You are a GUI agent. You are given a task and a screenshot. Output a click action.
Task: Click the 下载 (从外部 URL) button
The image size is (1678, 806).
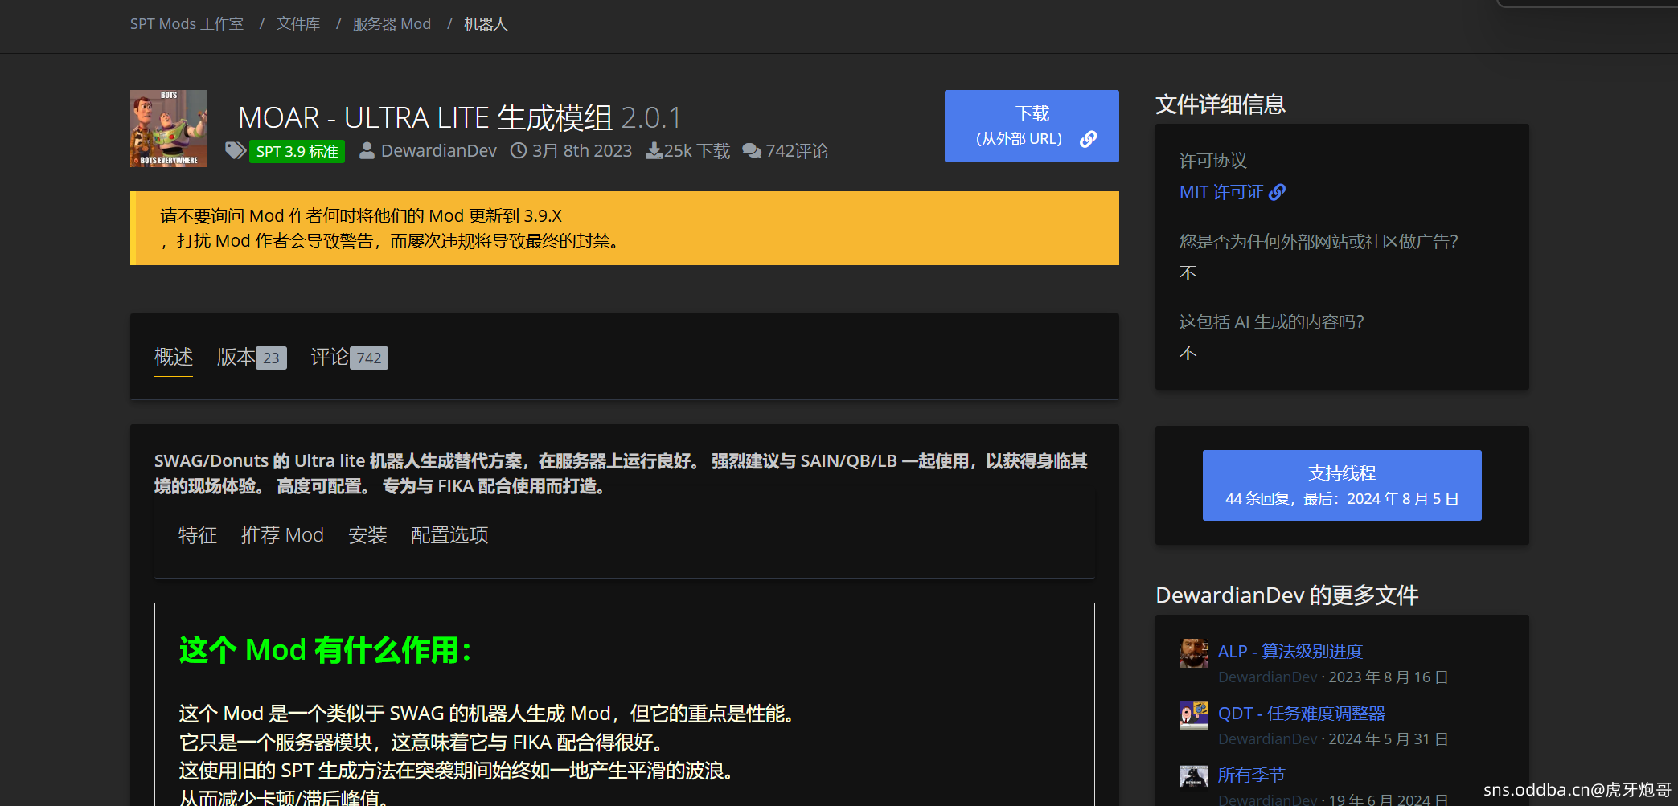1032,126
